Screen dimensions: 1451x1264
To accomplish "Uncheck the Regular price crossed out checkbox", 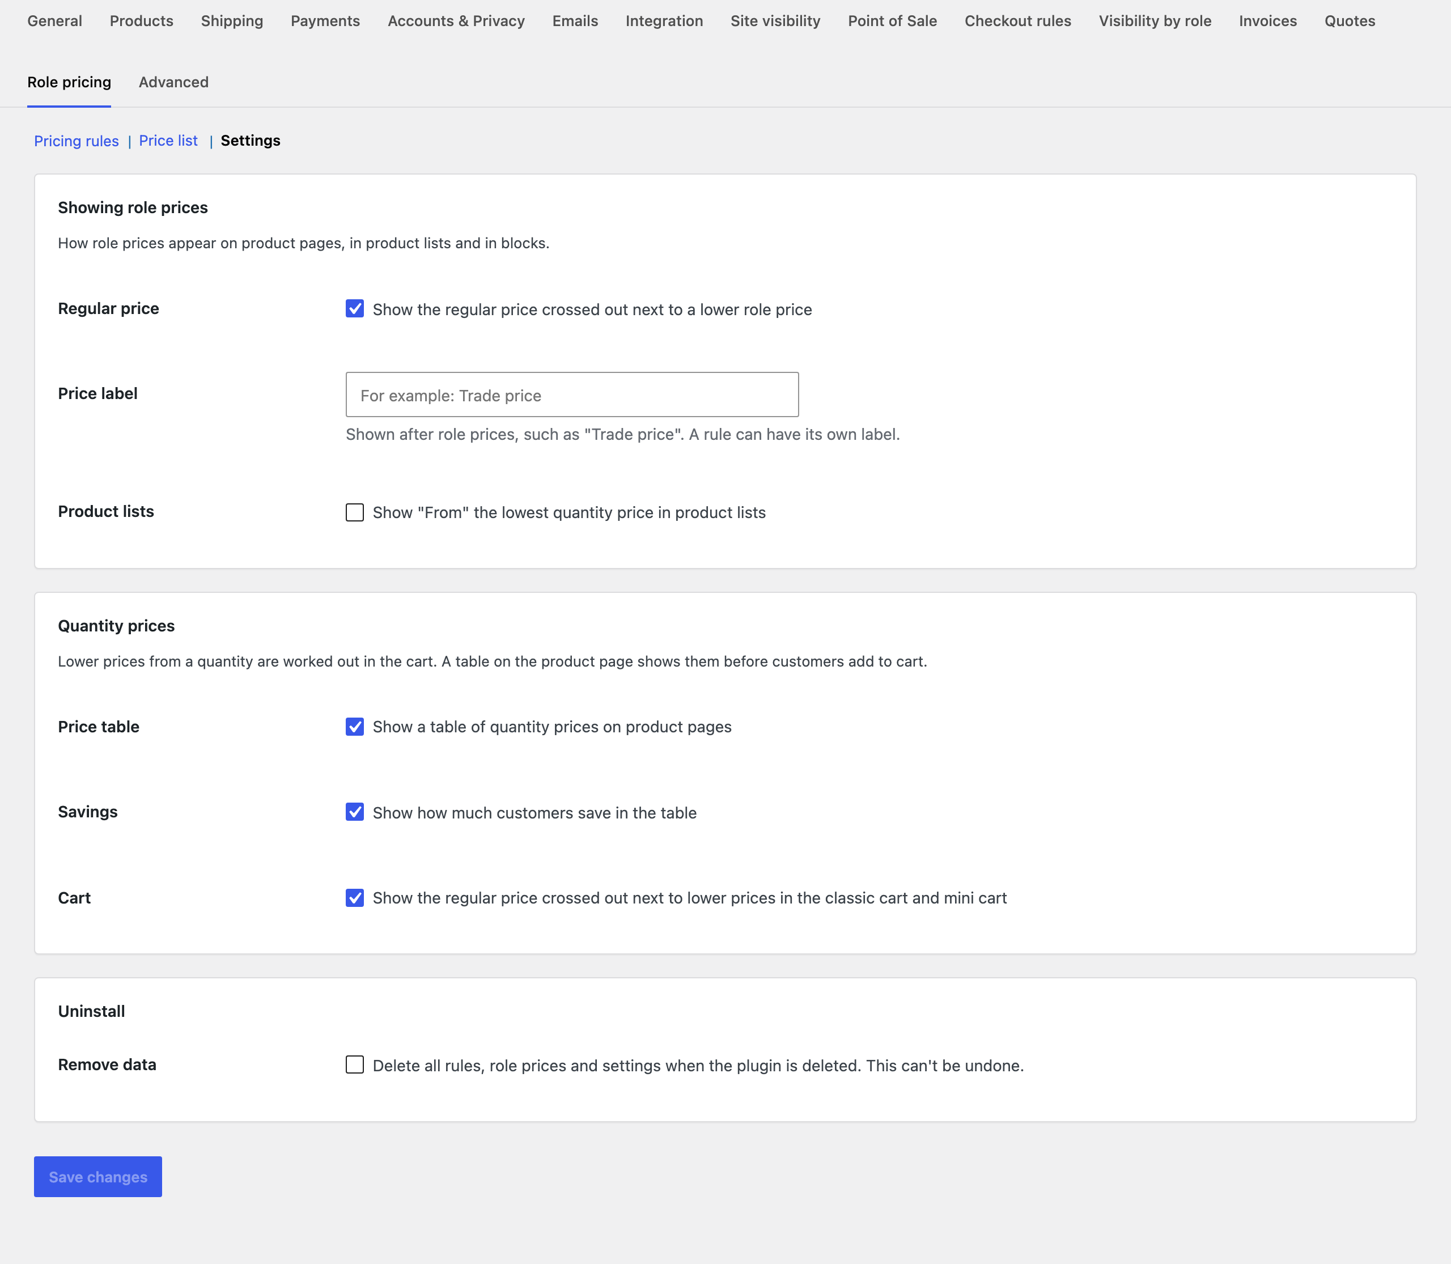I will 355,309.
